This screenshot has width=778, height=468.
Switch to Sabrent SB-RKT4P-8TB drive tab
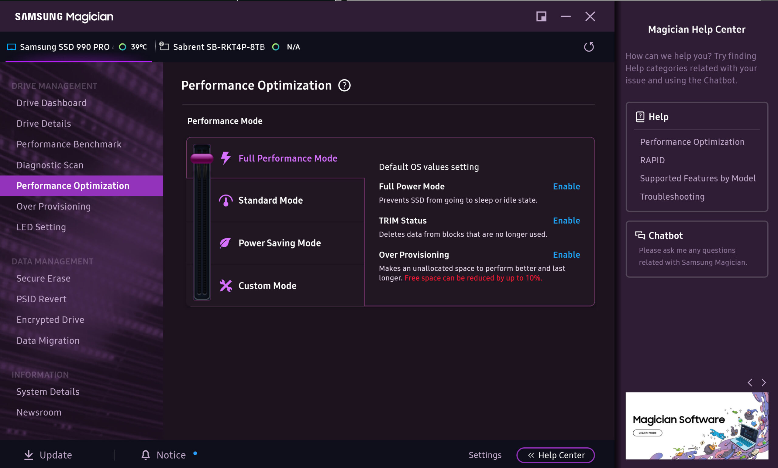pyautogui.click(x=219, y=47)
